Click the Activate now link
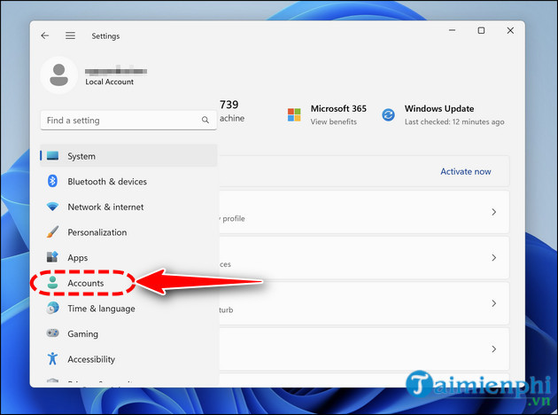Viewport: 558px width, 415px height. (465, 172)
